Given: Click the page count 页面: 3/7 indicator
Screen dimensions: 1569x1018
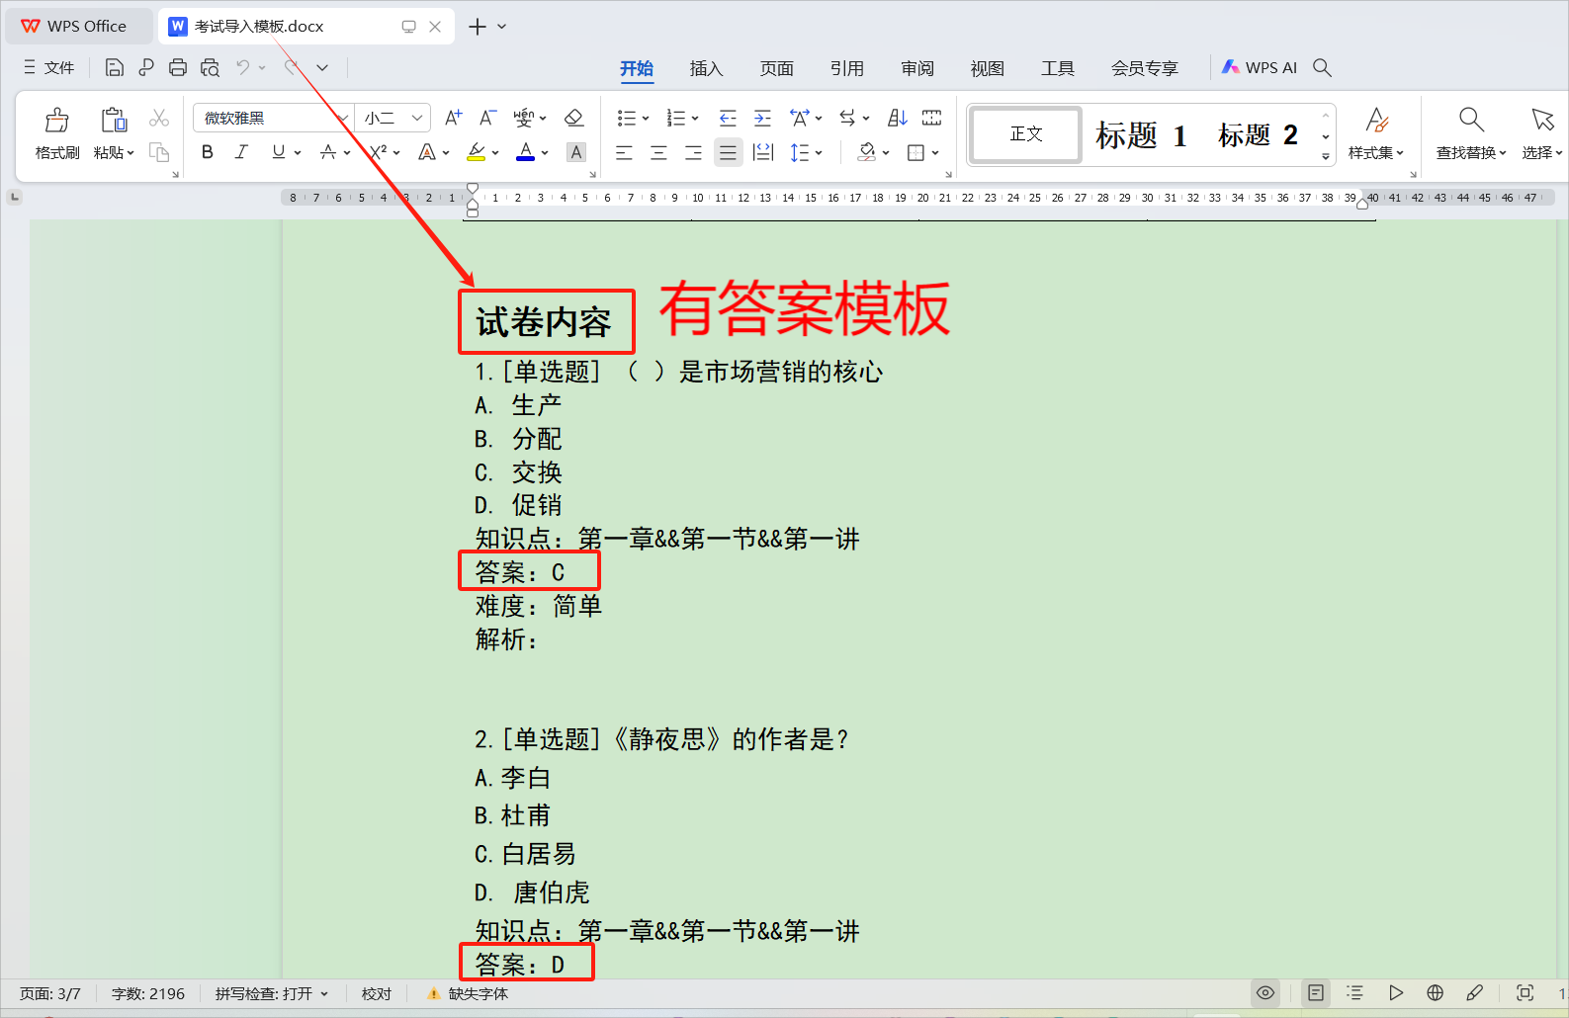Looking at the screenshot, I should tap(49, 993).
